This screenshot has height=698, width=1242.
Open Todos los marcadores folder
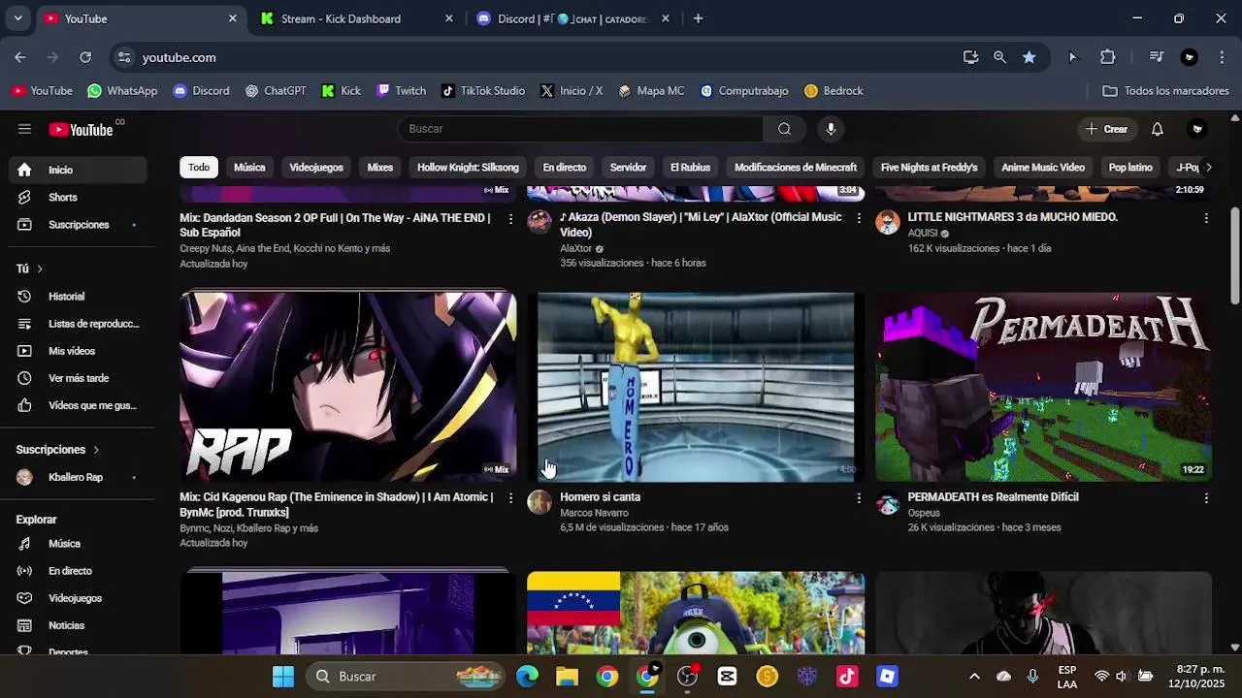tap(1166, 91)
